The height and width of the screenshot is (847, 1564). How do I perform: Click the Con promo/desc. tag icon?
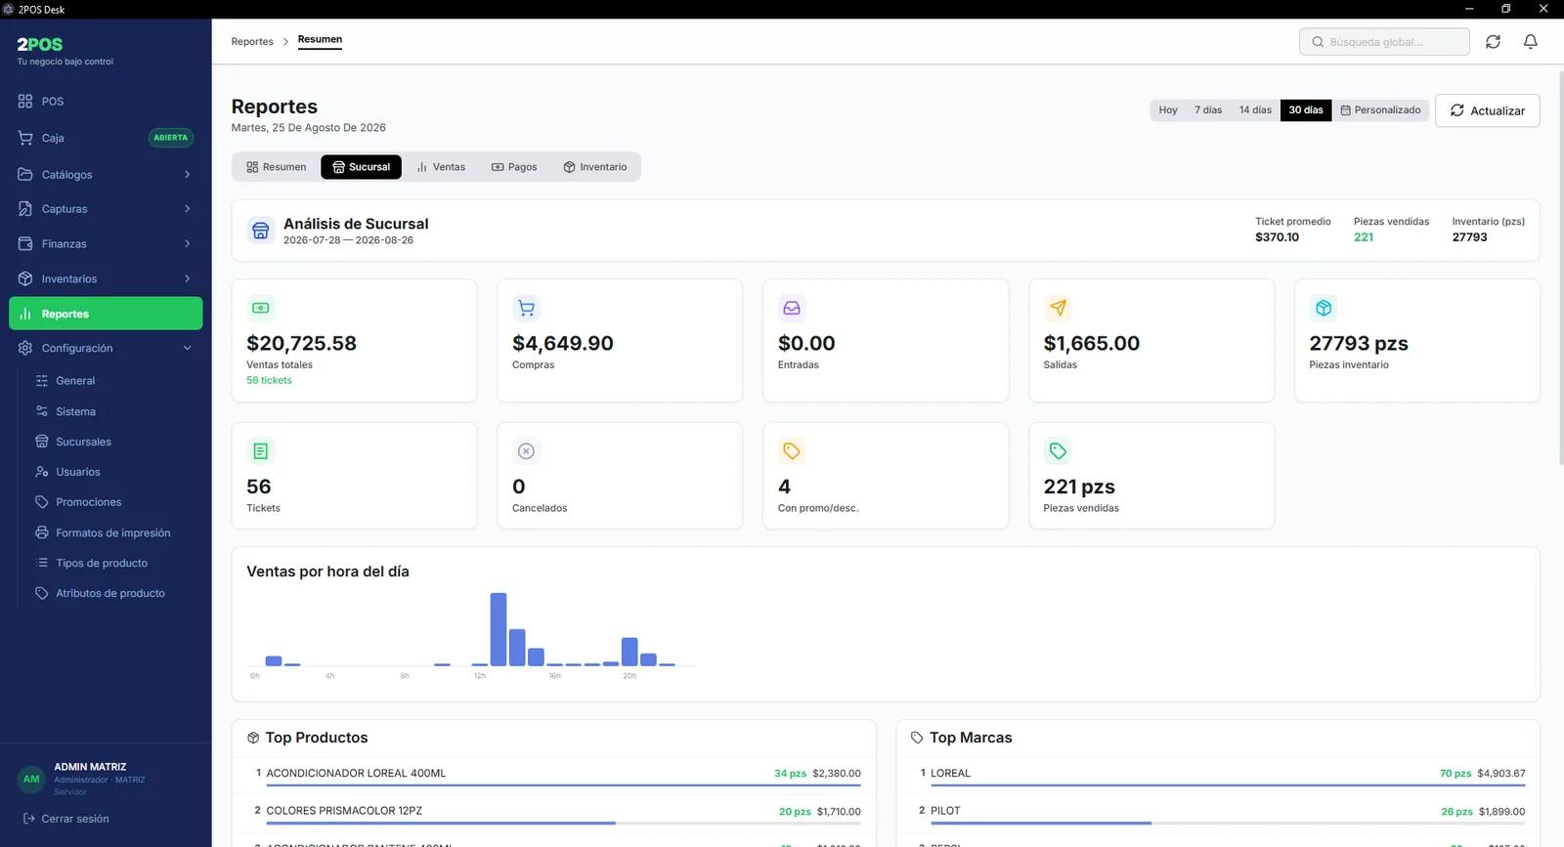click(x=792, y=451)
